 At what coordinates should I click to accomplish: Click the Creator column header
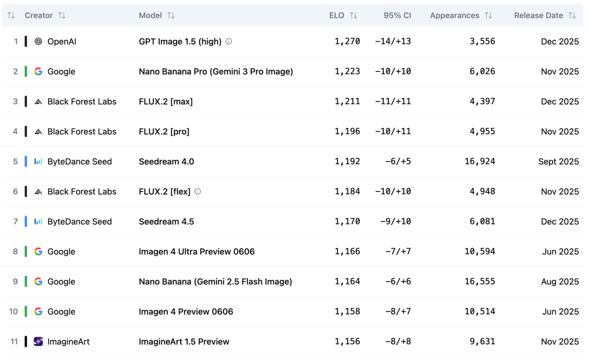click(38, 15)
